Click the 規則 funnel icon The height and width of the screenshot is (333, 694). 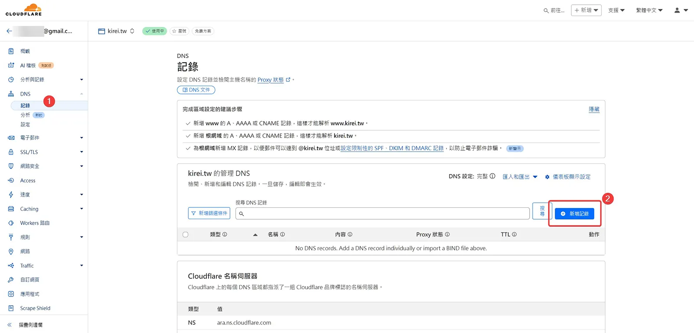11,237
